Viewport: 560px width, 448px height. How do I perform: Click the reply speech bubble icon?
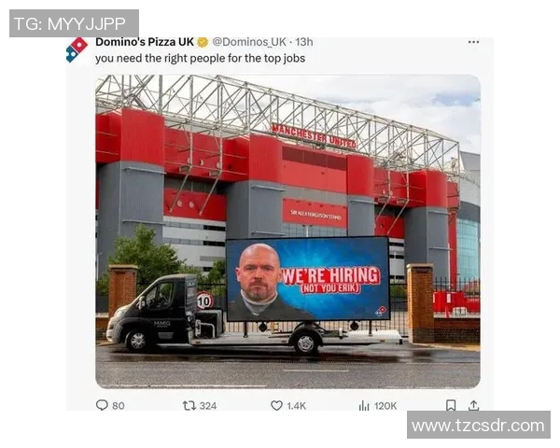(x=102, y=405)
